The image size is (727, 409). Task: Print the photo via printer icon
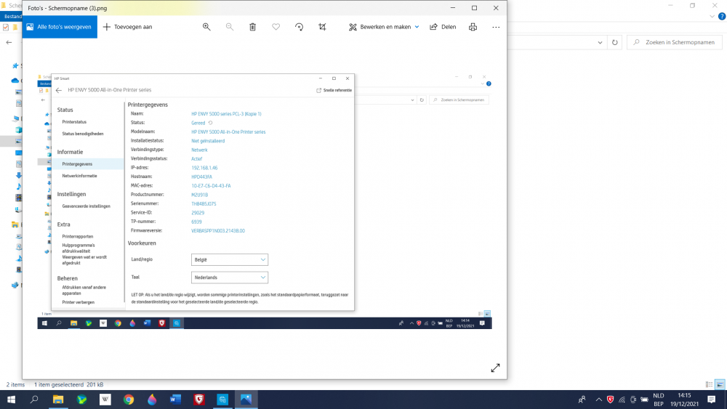pos(473,27)
